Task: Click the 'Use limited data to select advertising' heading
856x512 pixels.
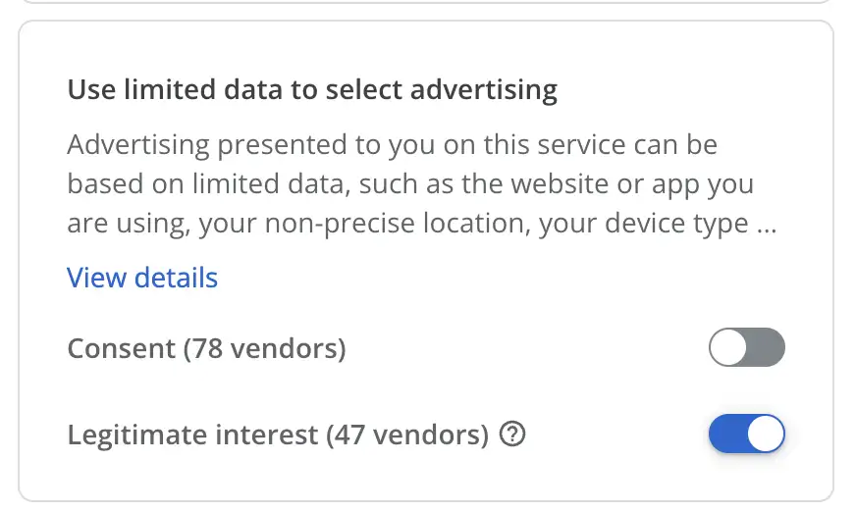Action: (x=312, y=89)
